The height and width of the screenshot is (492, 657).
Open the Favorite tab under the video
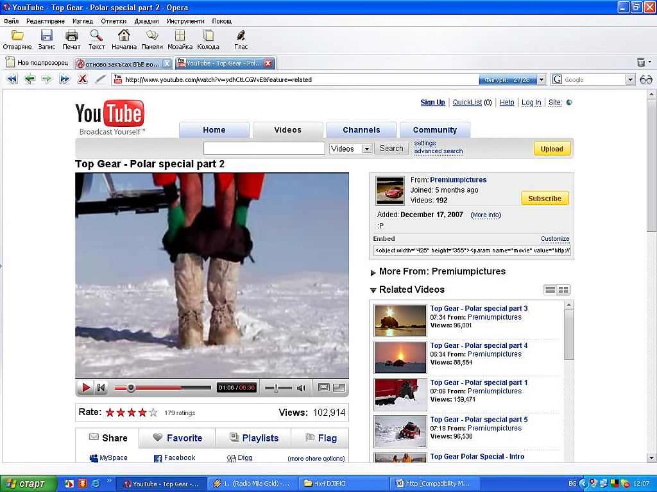(177, 438)
